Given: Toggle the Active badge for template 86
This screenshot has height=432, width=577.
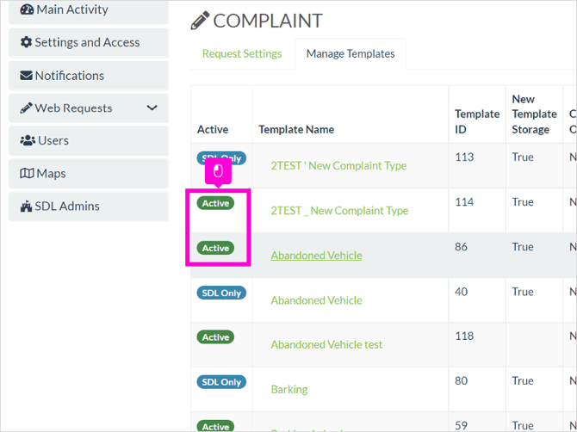Looking at the screenshot, I should point(215,248).
